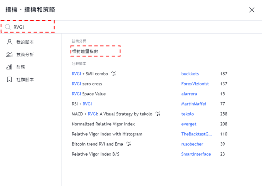Choose Relative Vigor Index with Histogram
Image resolution: width=262 pixels, height=186 pixels.
107,134
